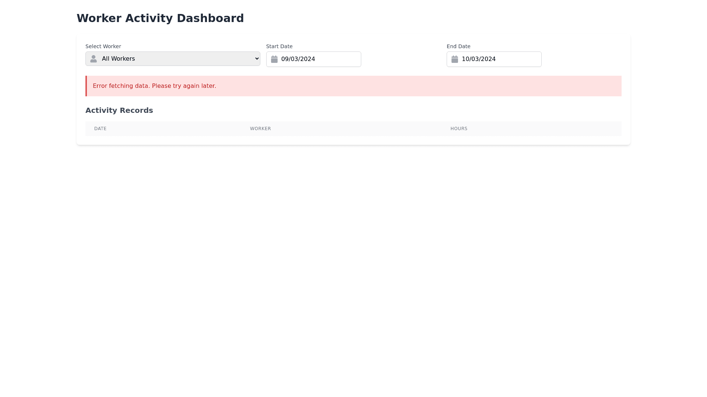Screen dimensions: 707x397
Task: Click the calendar icon beside 09/03/2024
Action: 274,59
